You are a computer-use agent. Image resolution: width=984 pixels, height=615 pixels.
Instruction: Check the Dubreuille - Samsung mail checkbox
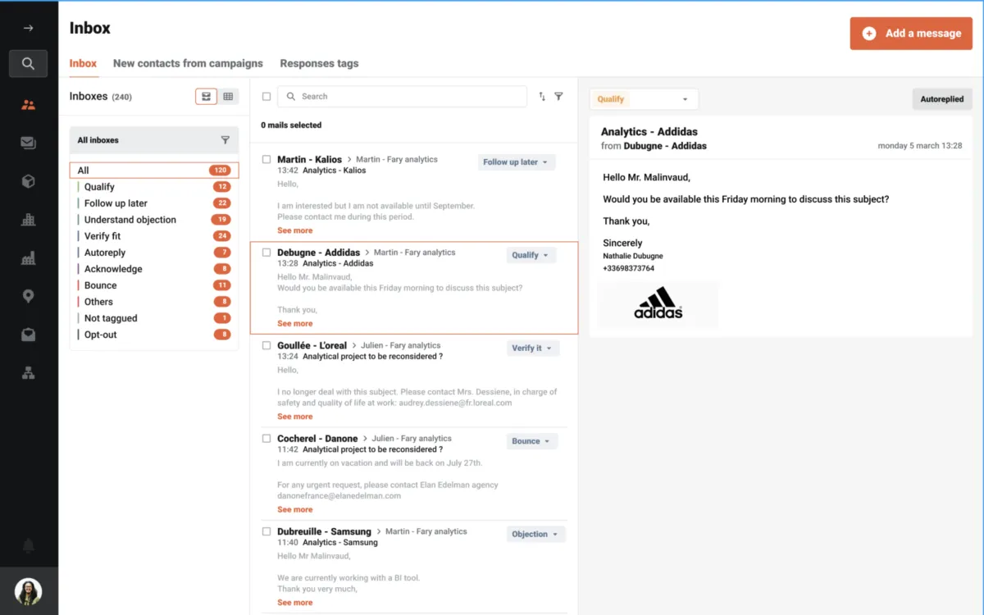266,531
